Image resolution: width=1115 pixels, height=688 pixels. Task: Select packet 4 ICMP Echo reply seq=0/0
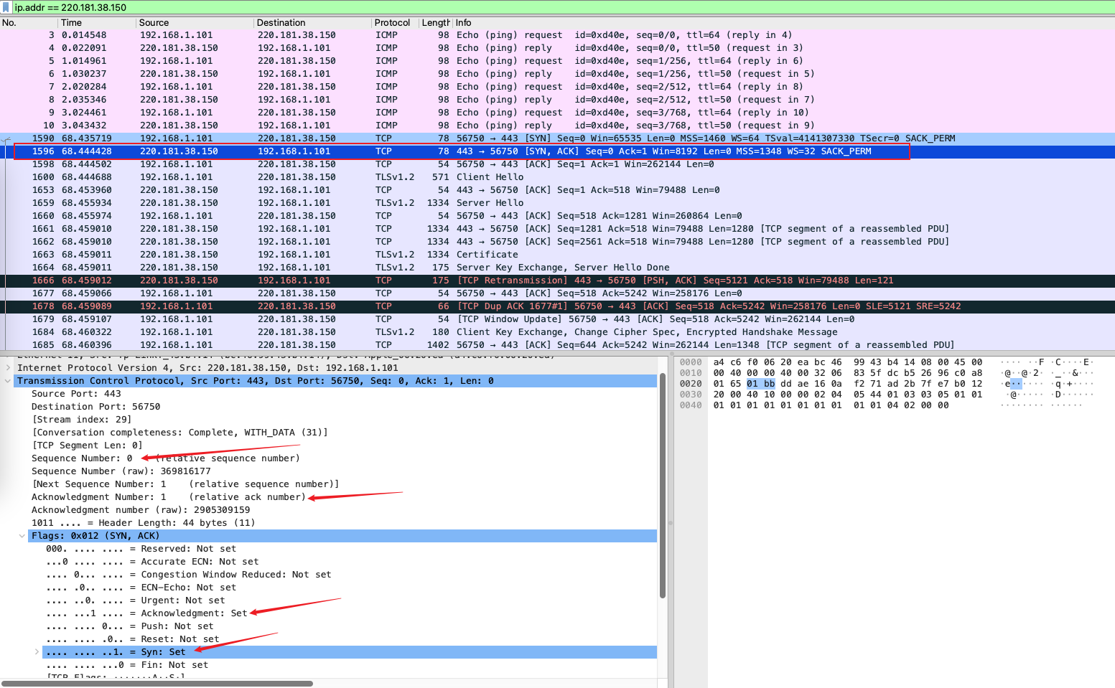click(557, 48)
